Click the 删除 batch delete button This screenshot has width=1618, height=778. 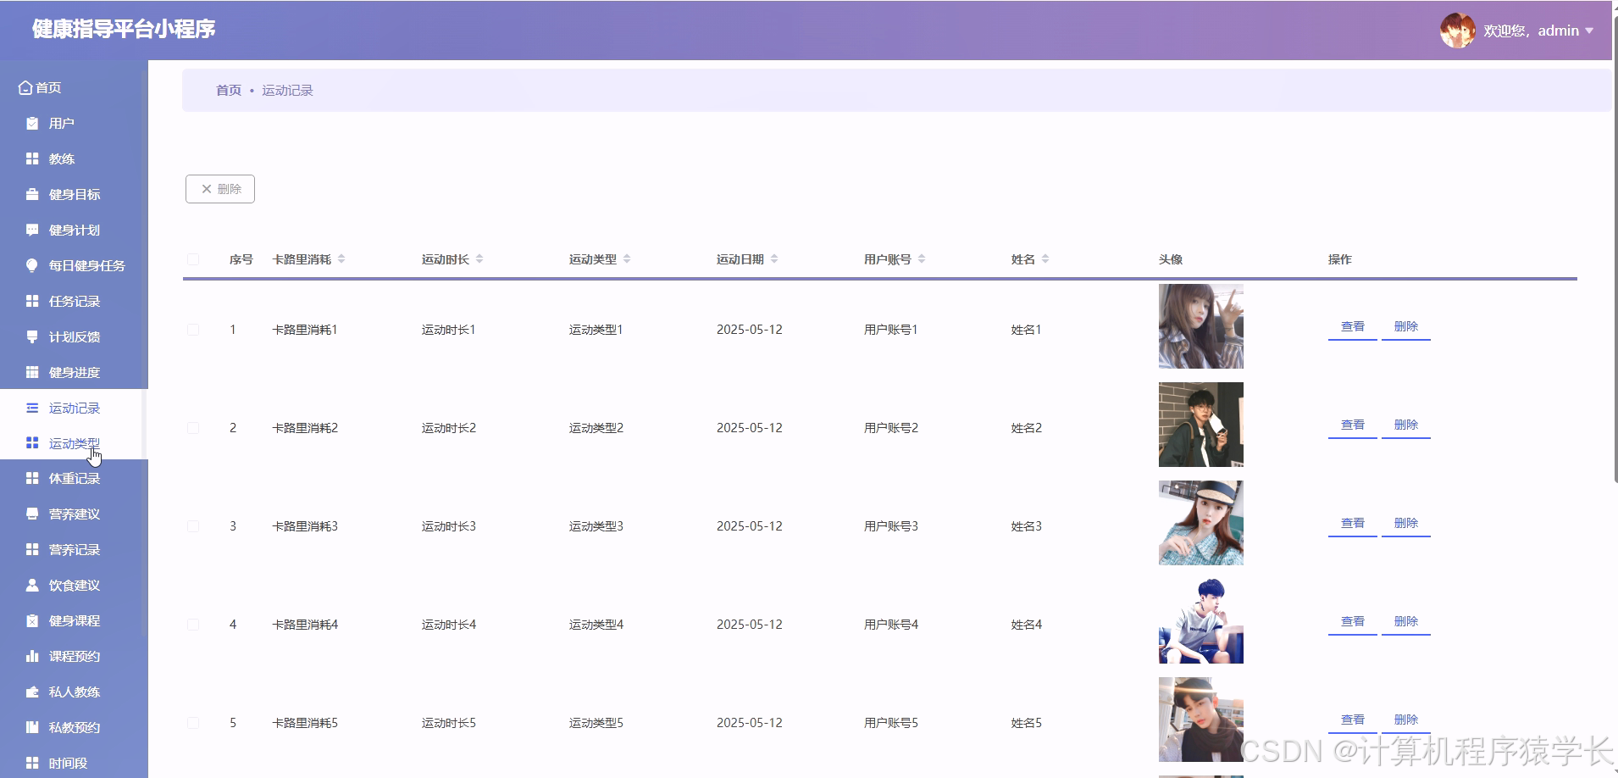point(219,188)
